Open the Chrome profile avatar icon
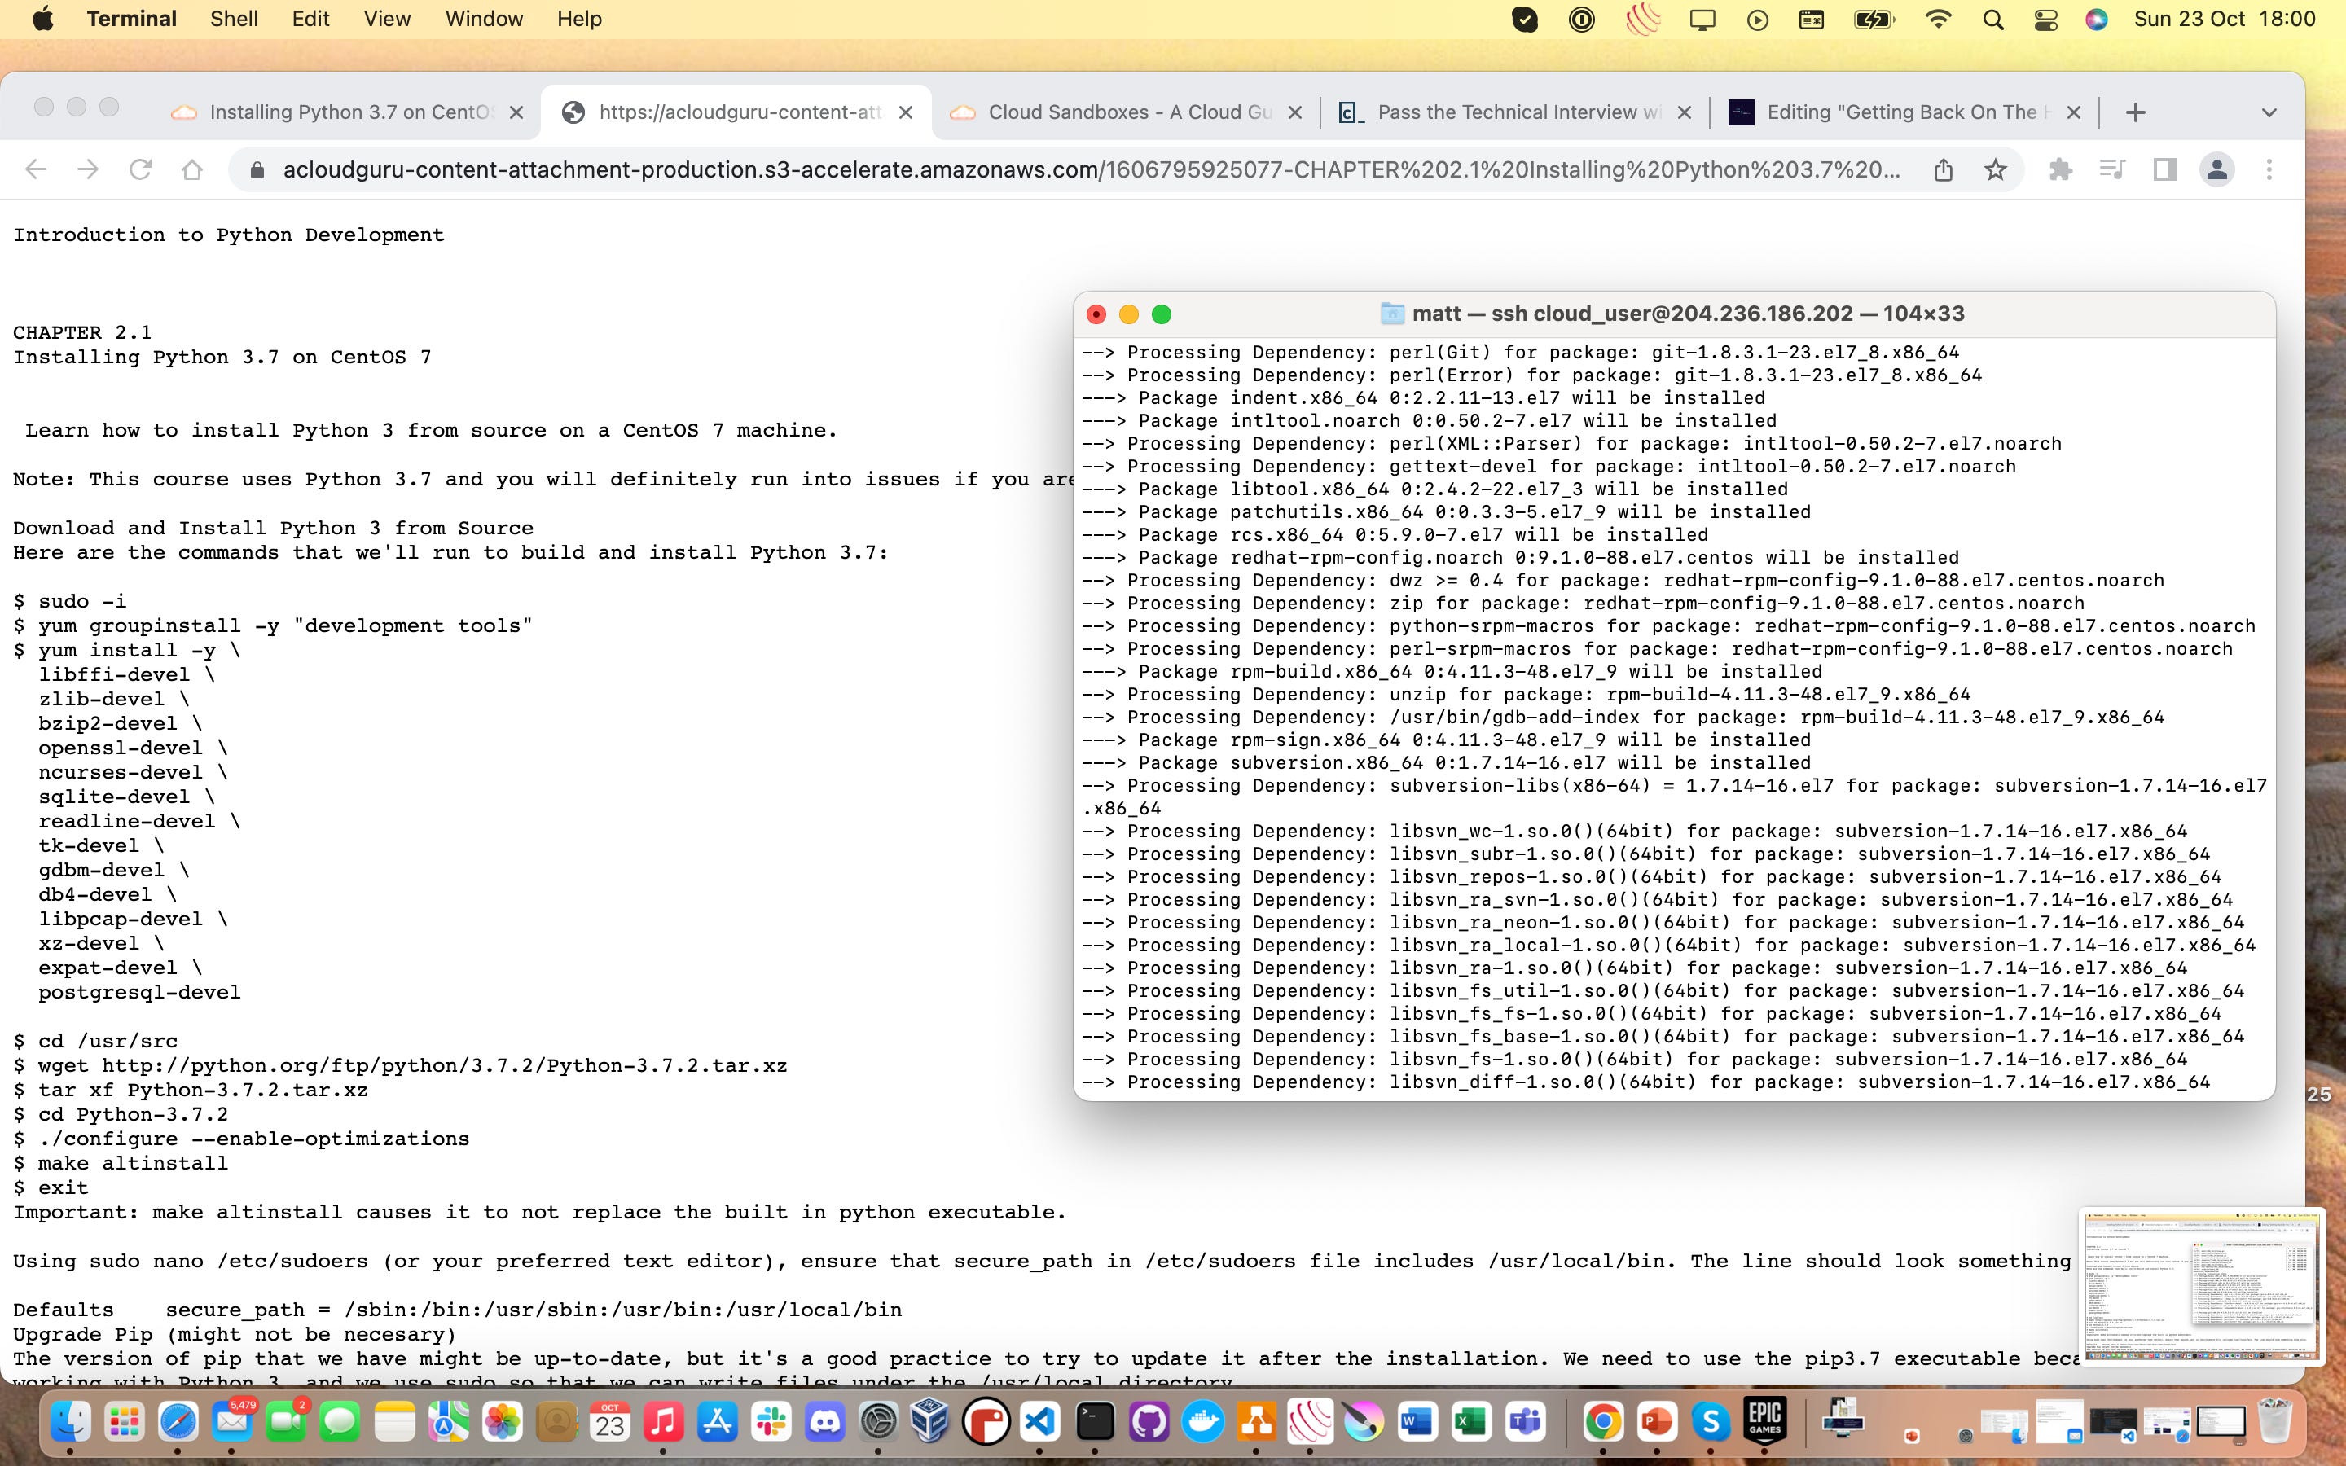 pyautogui.click(x=2216, y=169)
